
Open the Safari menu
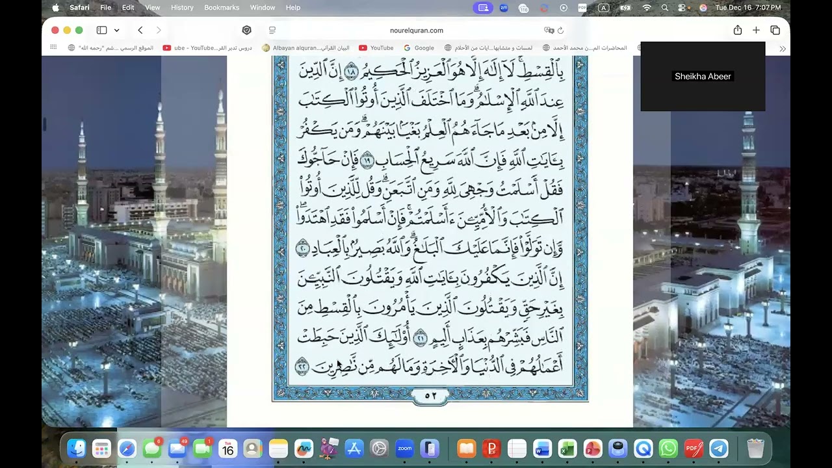click(x=79, y=8)
